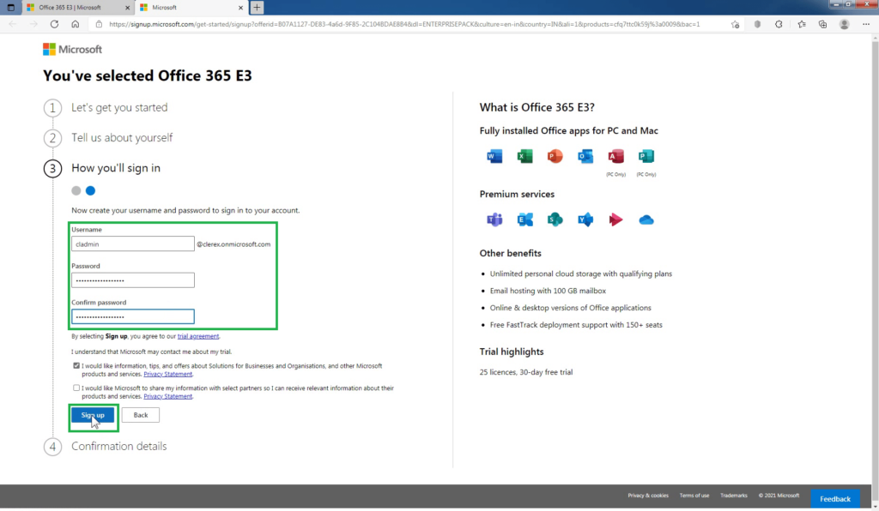Click the Access app icon
The width and height of the screenshot is (879, 511).
tap(615, 156)
